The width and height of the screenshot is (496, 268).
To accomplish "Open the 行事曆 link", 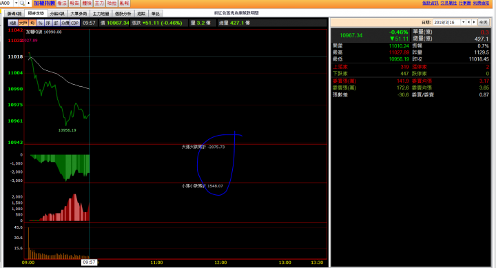I will (465, 3).
